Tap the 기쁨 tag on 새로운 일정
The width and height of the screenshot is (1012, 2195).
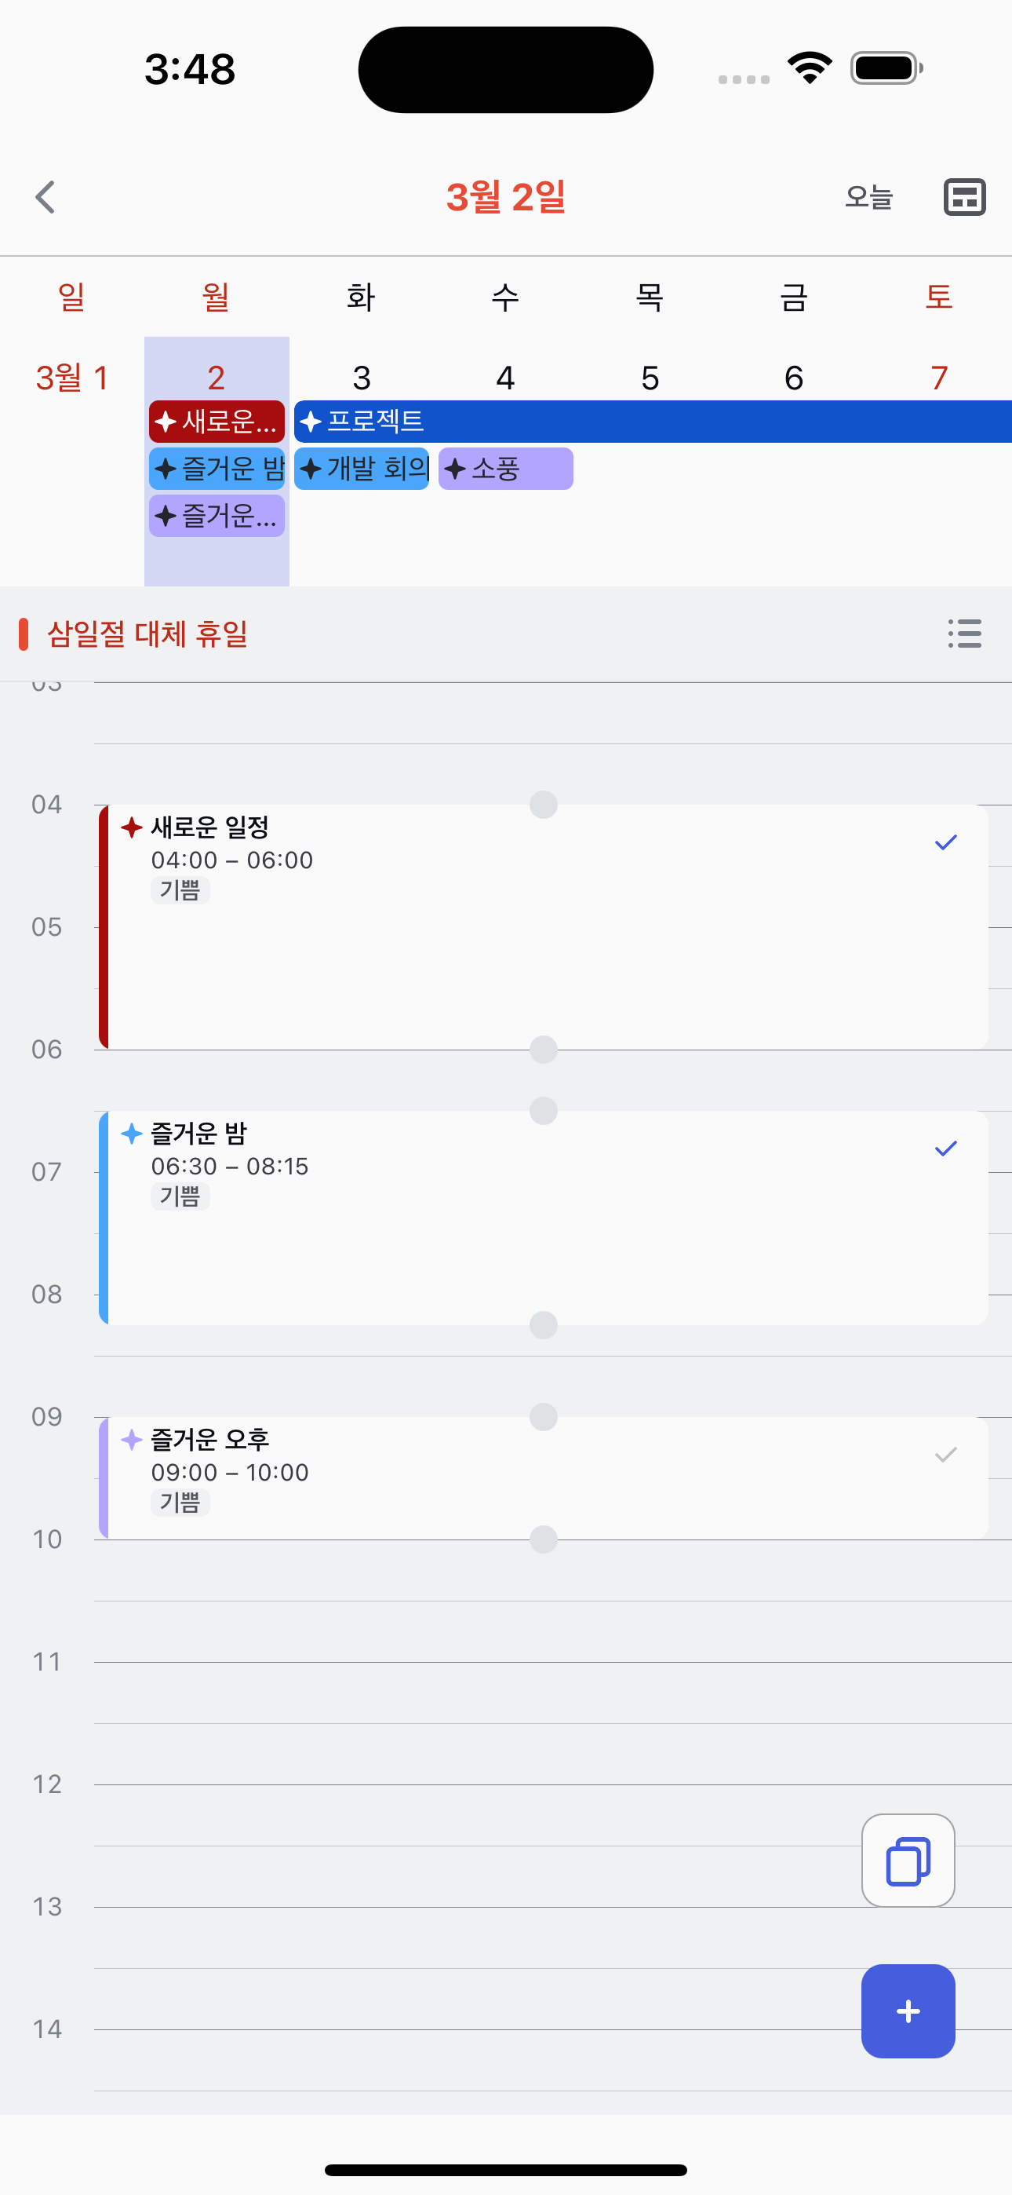[180, 890]
